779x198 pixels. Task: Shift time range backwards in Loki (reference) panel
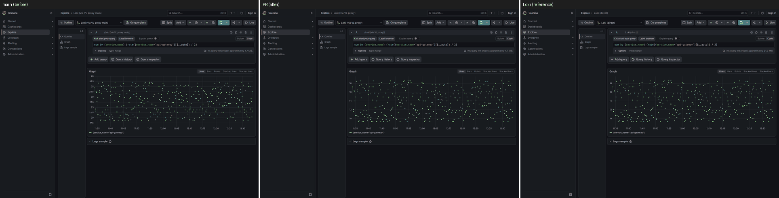(x=711, y=23)
